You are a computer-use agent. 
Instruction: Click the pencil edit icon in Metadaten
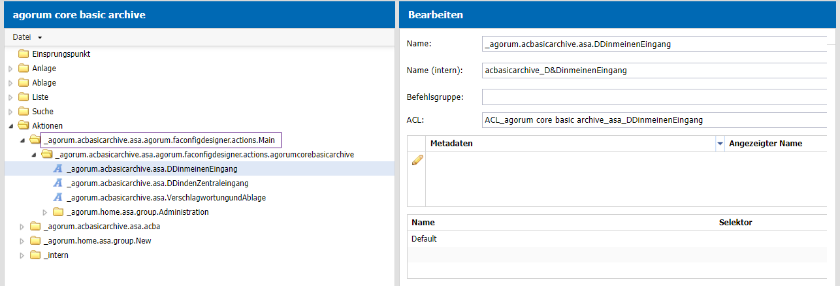[417, 161]
